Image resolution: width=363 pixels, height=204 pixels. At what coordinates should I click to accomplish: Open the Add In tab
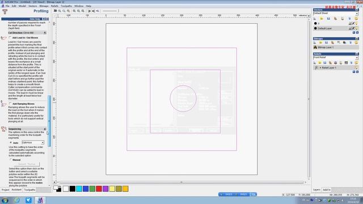(x=327, y=190)
